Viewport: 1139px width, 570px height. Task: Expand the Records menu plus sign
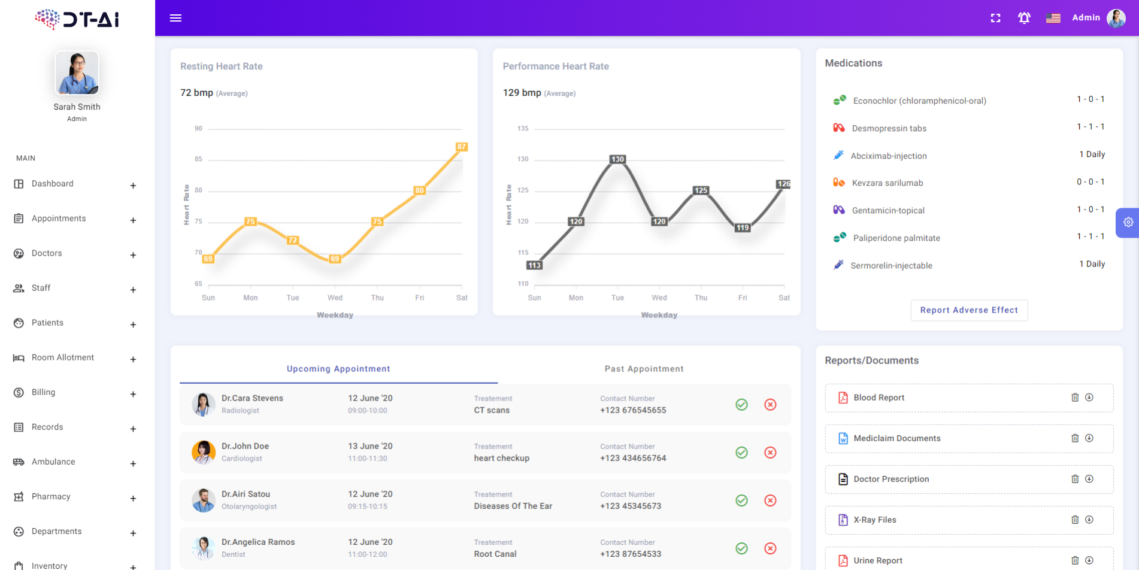coord(133,429)
